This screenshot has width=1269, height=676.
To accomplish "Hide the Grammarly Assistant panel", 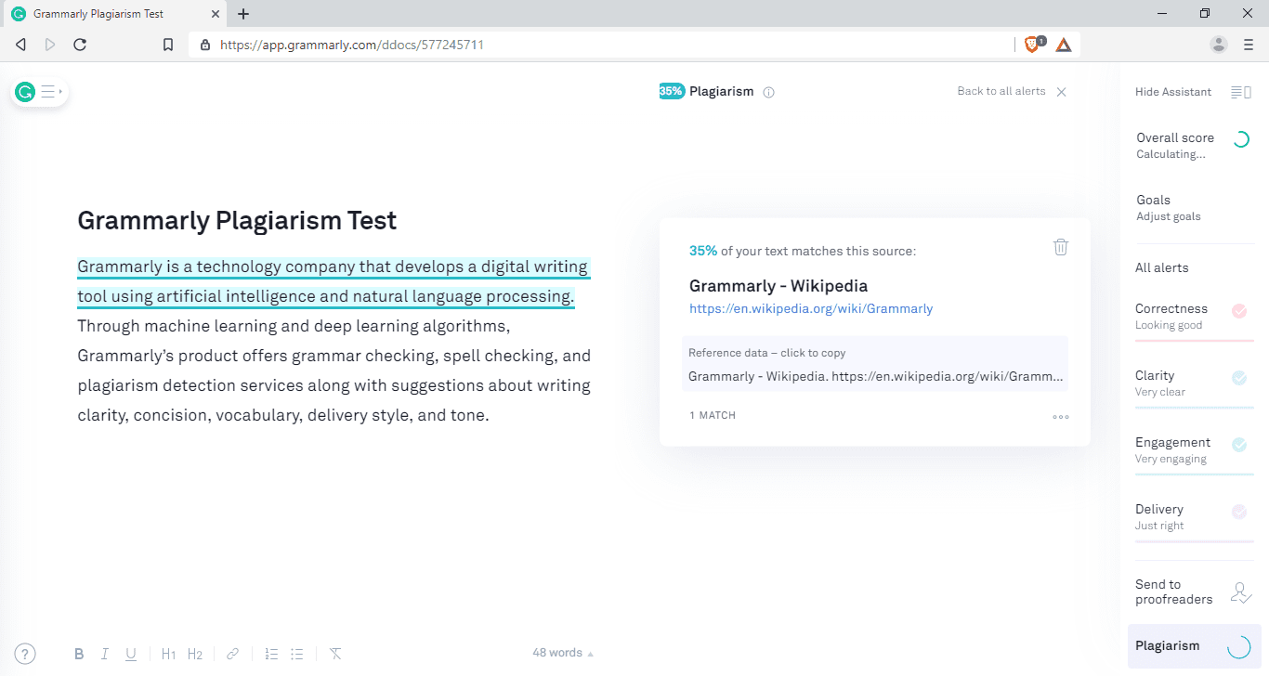I will [x=1173, y=91].
